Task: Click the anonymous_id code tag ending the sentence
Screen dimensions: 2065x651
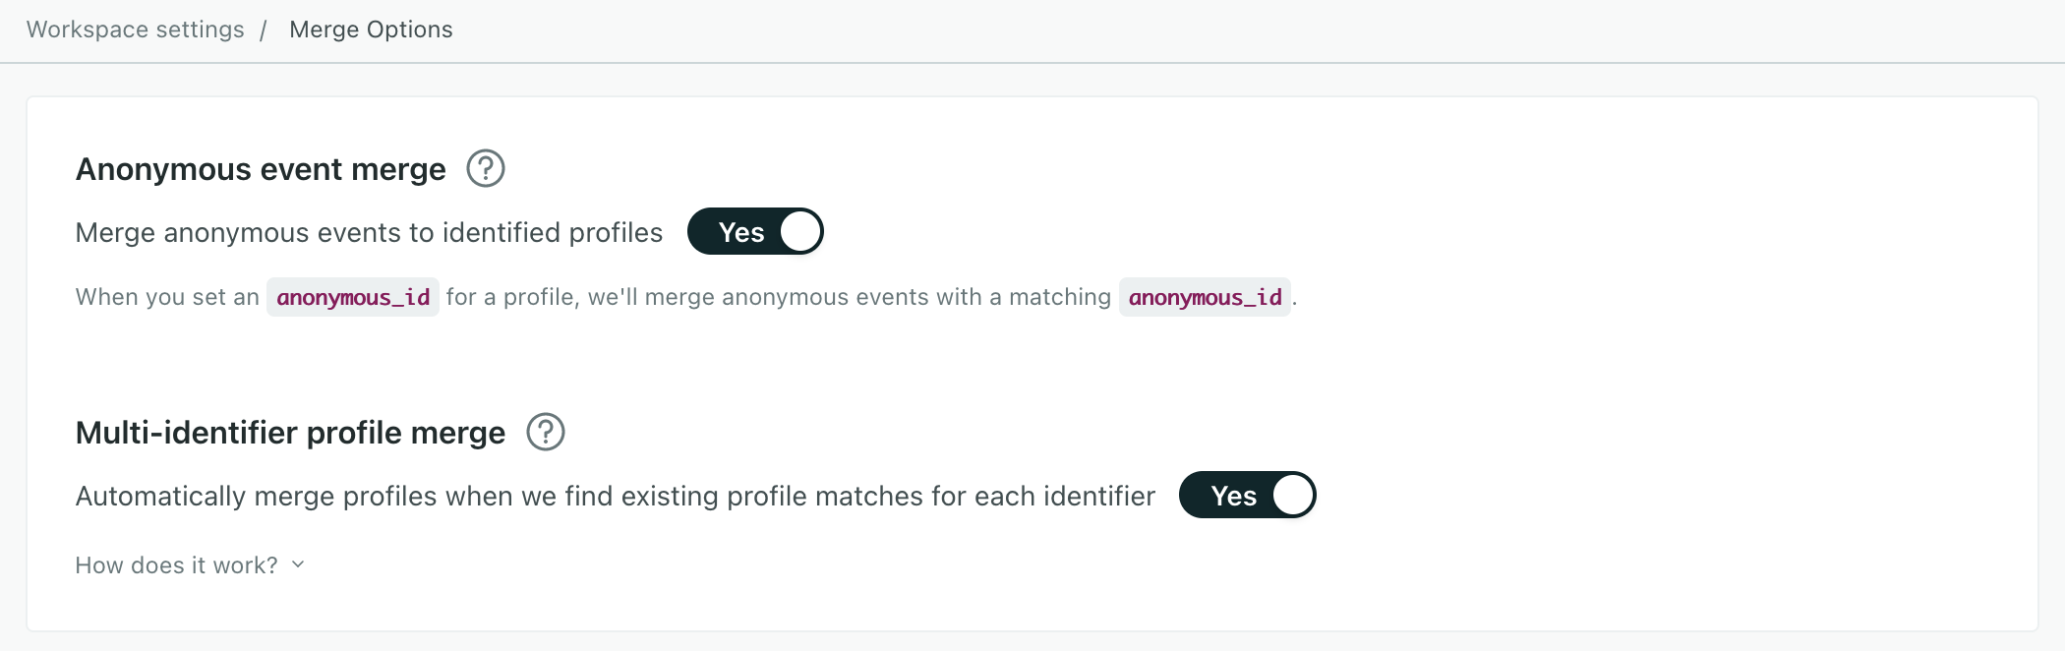Action: pos(1205,297)
